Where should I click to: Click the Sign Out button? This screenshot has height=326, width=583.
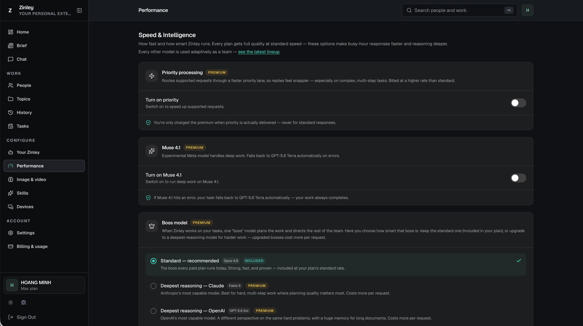(44, 317)
